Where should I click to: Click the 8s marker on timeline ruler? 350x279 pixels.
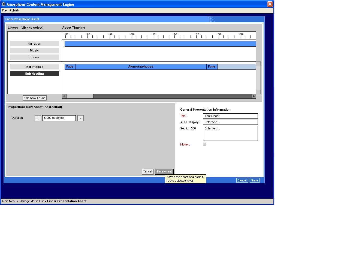(x=241, y=34)
